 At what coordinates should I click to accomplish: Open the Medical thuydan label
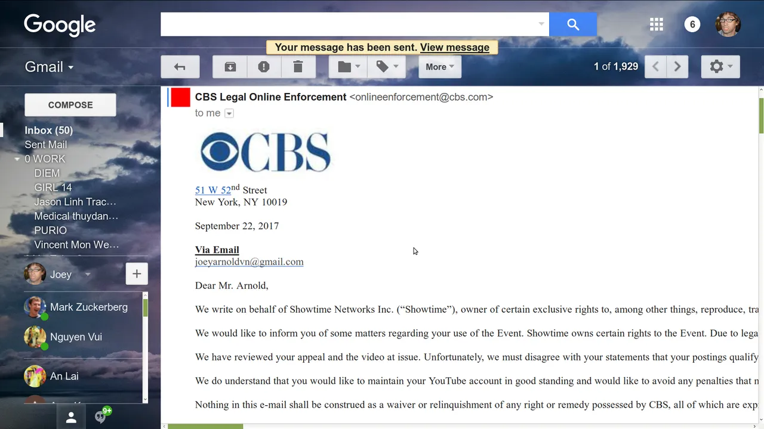76,216
